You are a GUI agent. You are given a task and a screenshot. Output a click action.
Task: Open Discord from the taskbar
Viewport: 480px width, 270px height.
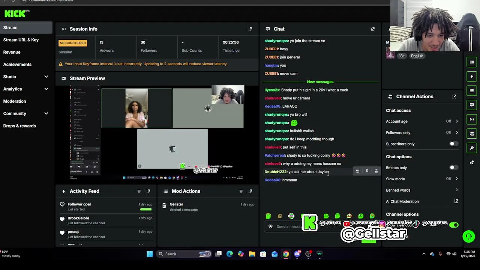[297, 254]
